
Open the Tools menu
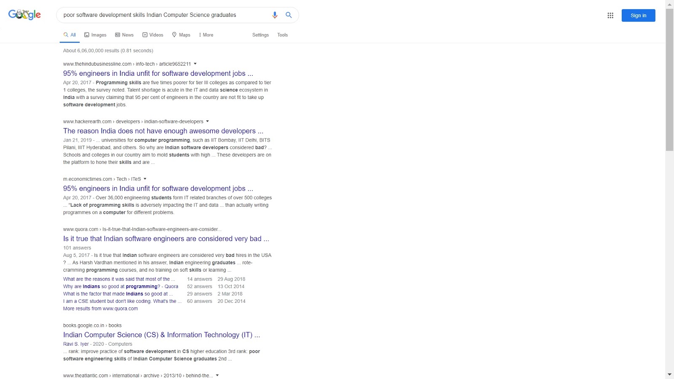pyautogui.click(x=282, y=35)
